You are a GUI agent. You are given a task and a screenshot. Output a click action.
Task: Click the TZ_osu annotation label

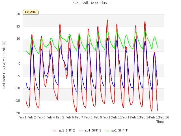[31, 12]
